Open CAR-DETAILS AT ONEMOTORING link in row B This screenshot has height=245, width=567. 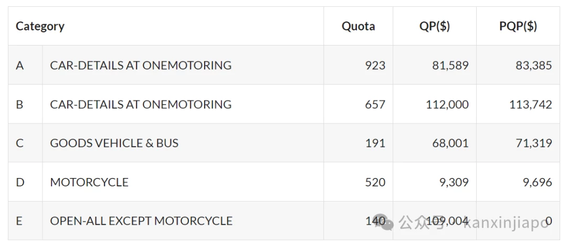click(141, 104)
